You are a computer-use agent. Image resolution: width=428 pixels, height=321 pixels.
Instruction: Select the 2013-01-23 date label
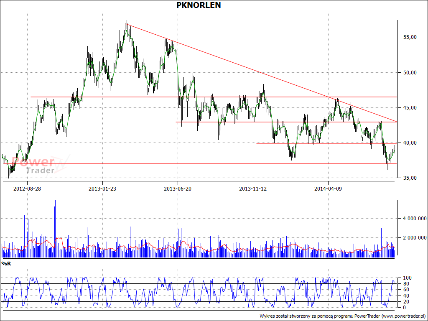pyautogui.click(x=102, y=189)
